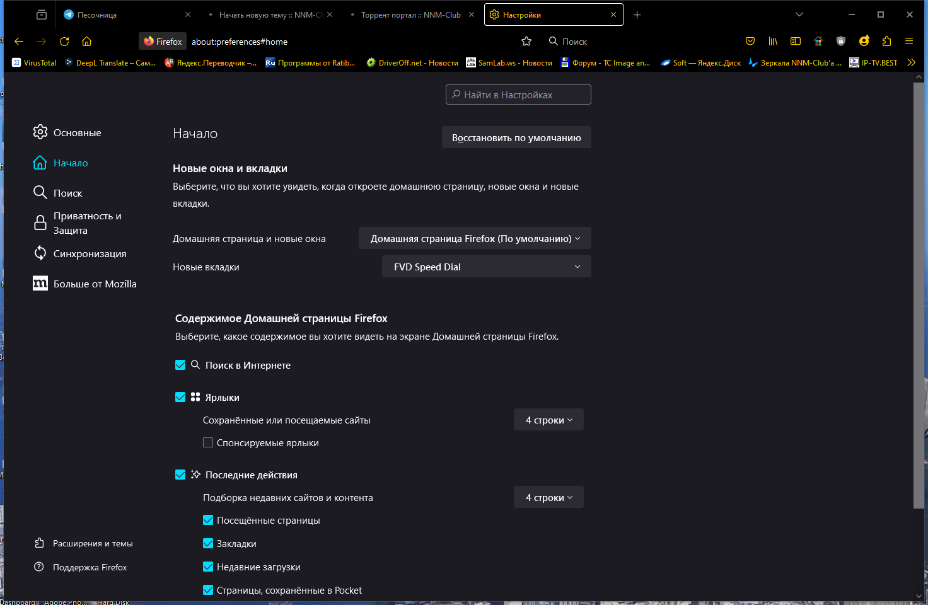This screenshot has width=928, height=605.
Task: Open Синхронизация settings category
Action: (x=79, y=253)
